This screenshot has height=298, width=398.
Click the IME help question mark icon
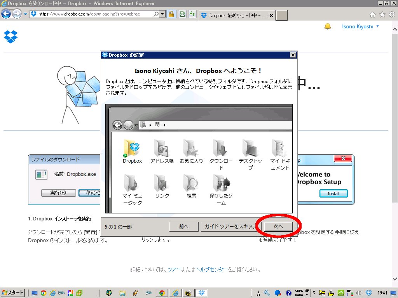coord(288,293)
